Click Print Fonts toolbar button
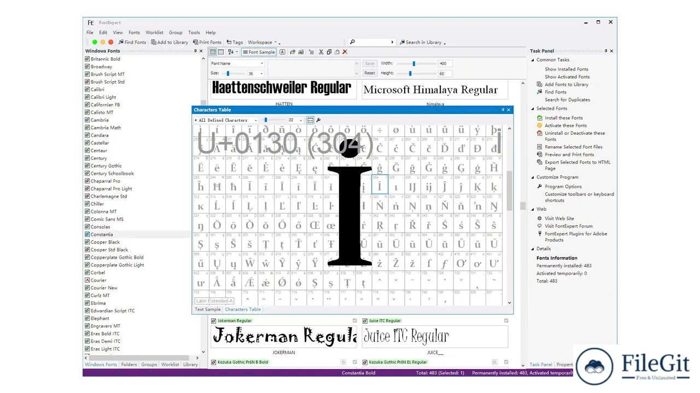 coord(207,42)
